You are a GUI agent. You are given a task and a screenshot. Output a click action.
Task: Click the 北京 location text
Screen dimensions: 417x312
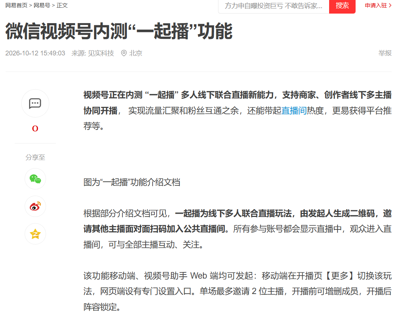point(136,53)
